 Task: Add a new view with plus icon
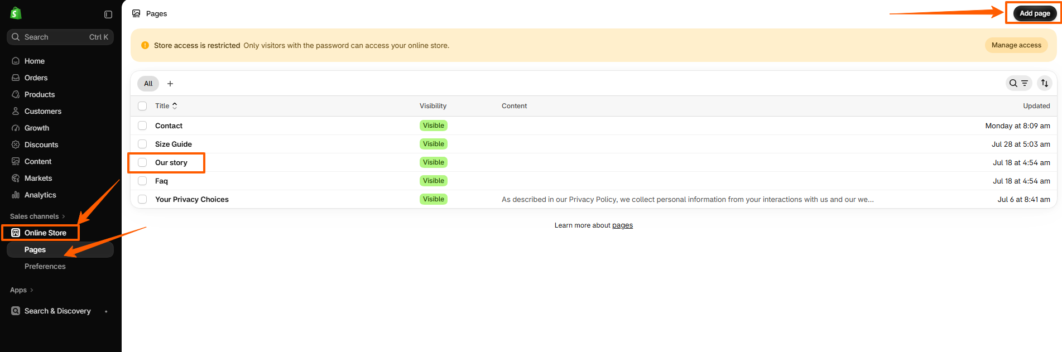coord(170,84)
